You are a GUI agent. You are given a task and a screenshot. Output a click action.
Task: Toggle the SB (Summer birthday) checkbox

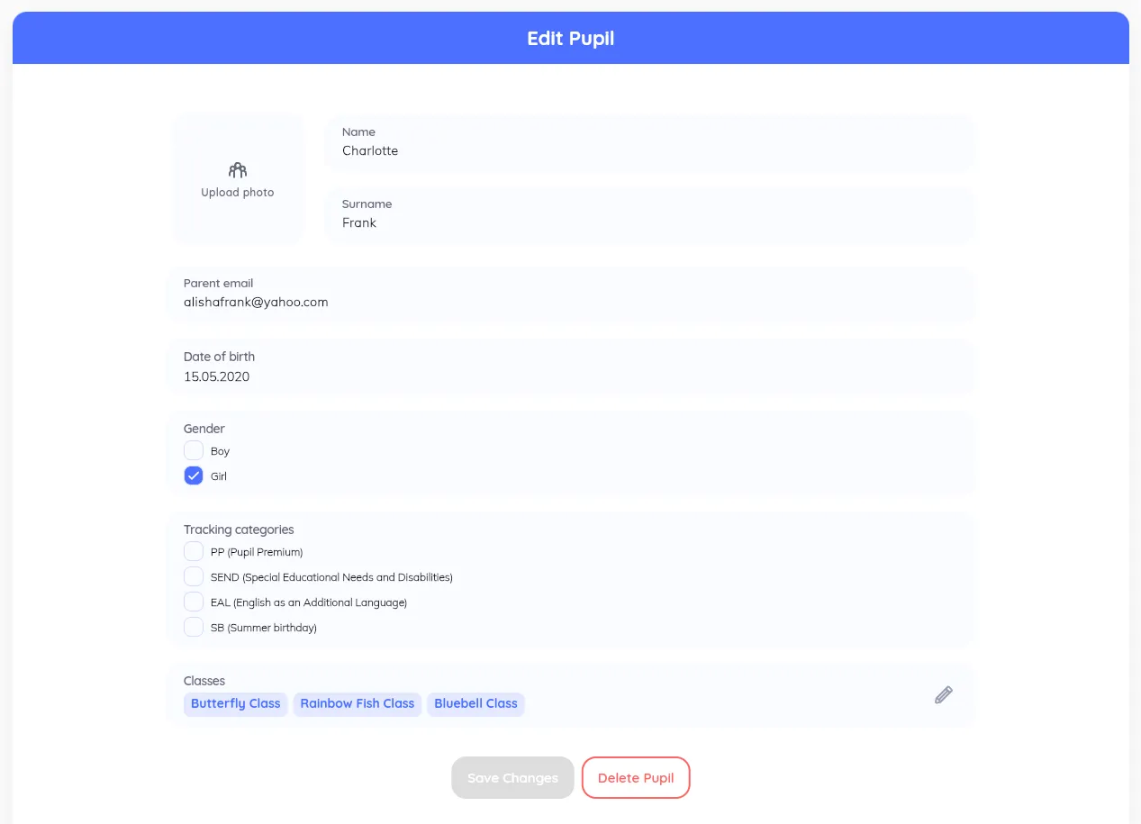194,627
